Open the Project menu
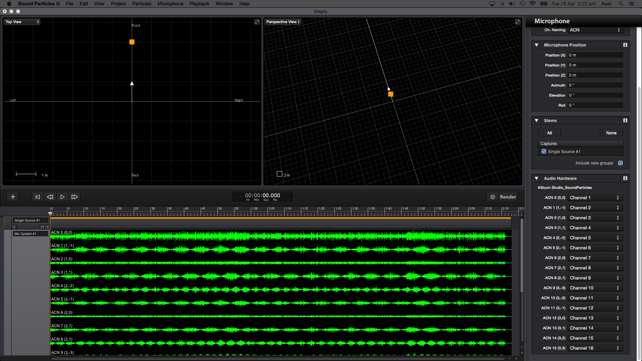 click(118, 4)
